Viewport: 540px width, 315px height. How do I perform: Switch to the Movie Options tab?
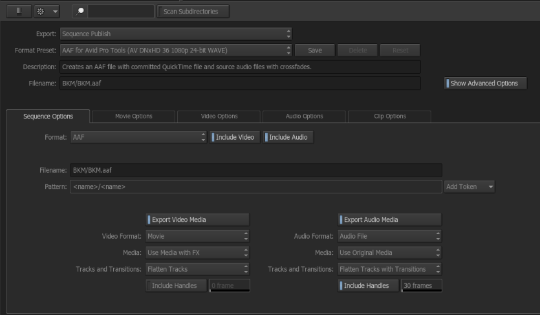pos(133,116)
